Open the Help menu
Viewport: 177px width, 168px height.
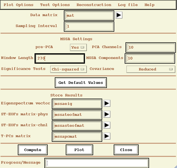(x=149, y=5)
